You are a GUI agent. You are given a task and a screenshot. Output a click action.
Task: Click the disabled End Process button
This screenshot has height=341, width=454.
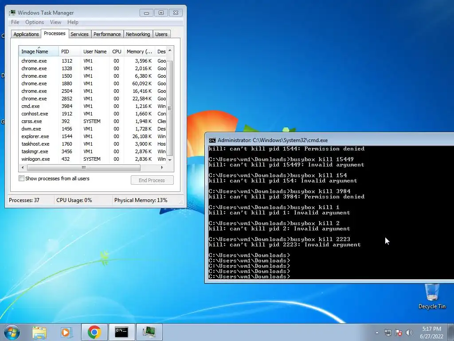[152, 180]
